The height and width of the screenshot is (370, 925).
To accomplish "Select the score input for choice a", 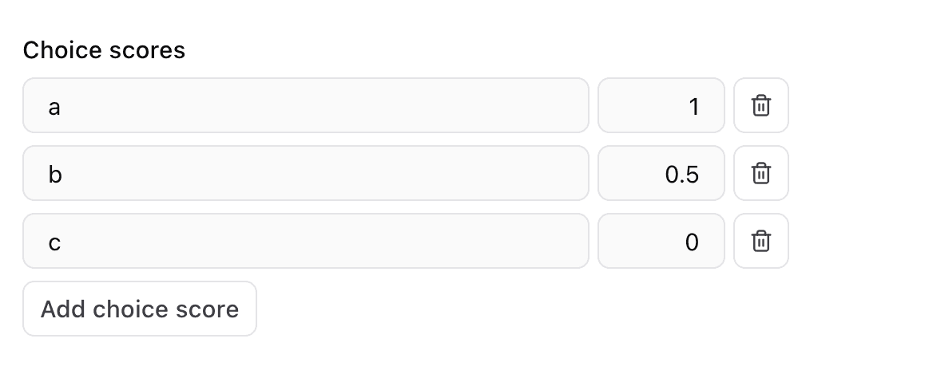I will 661,105.
